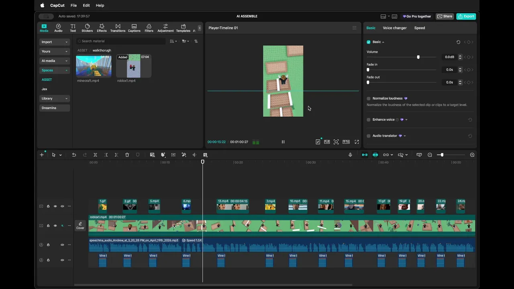514x289 pixels.
Task: Open the CapCut File menu
Action: (73, 5)
